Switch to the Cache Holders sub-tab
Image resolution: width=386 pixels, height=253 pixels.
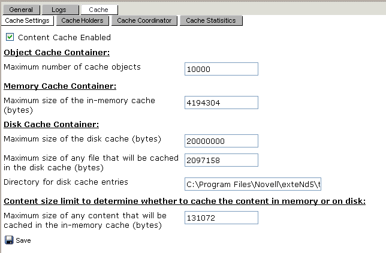pyautogui.click(x=82, y=20)
